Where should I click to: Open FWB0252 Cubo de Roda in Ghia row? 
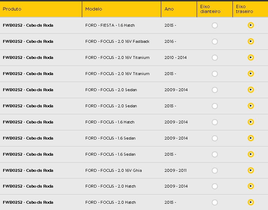pyautogui.click(x=28, y=170)
